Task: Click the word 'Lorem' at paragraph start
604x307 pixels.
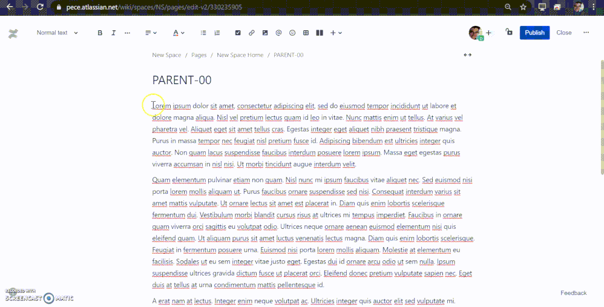Action: [x=162, y=106]
